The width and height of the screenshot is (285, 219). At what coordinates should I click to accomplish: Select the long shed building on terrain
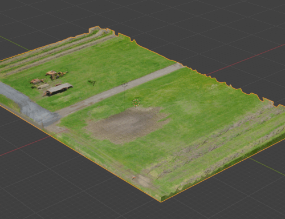pyautogui.click(x=59, y=89)
